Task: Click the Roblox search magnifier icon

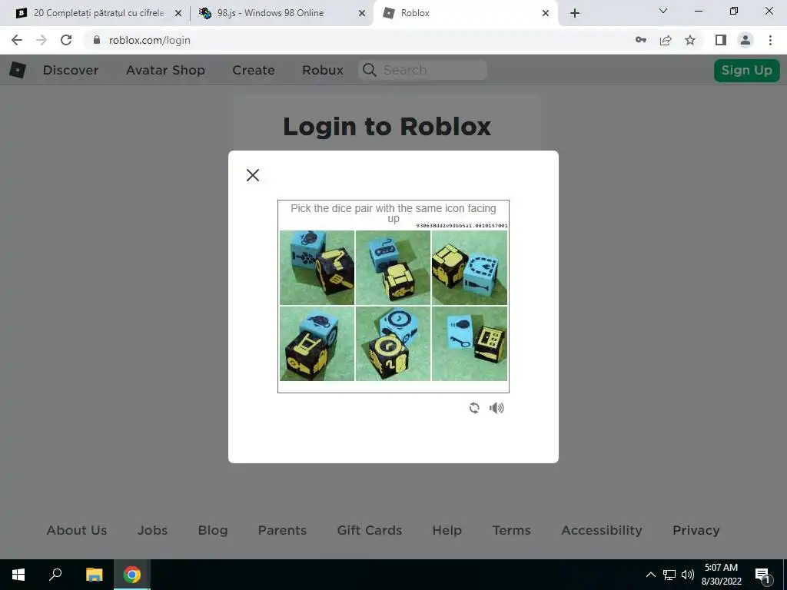Action: click(x=370, y=70)
